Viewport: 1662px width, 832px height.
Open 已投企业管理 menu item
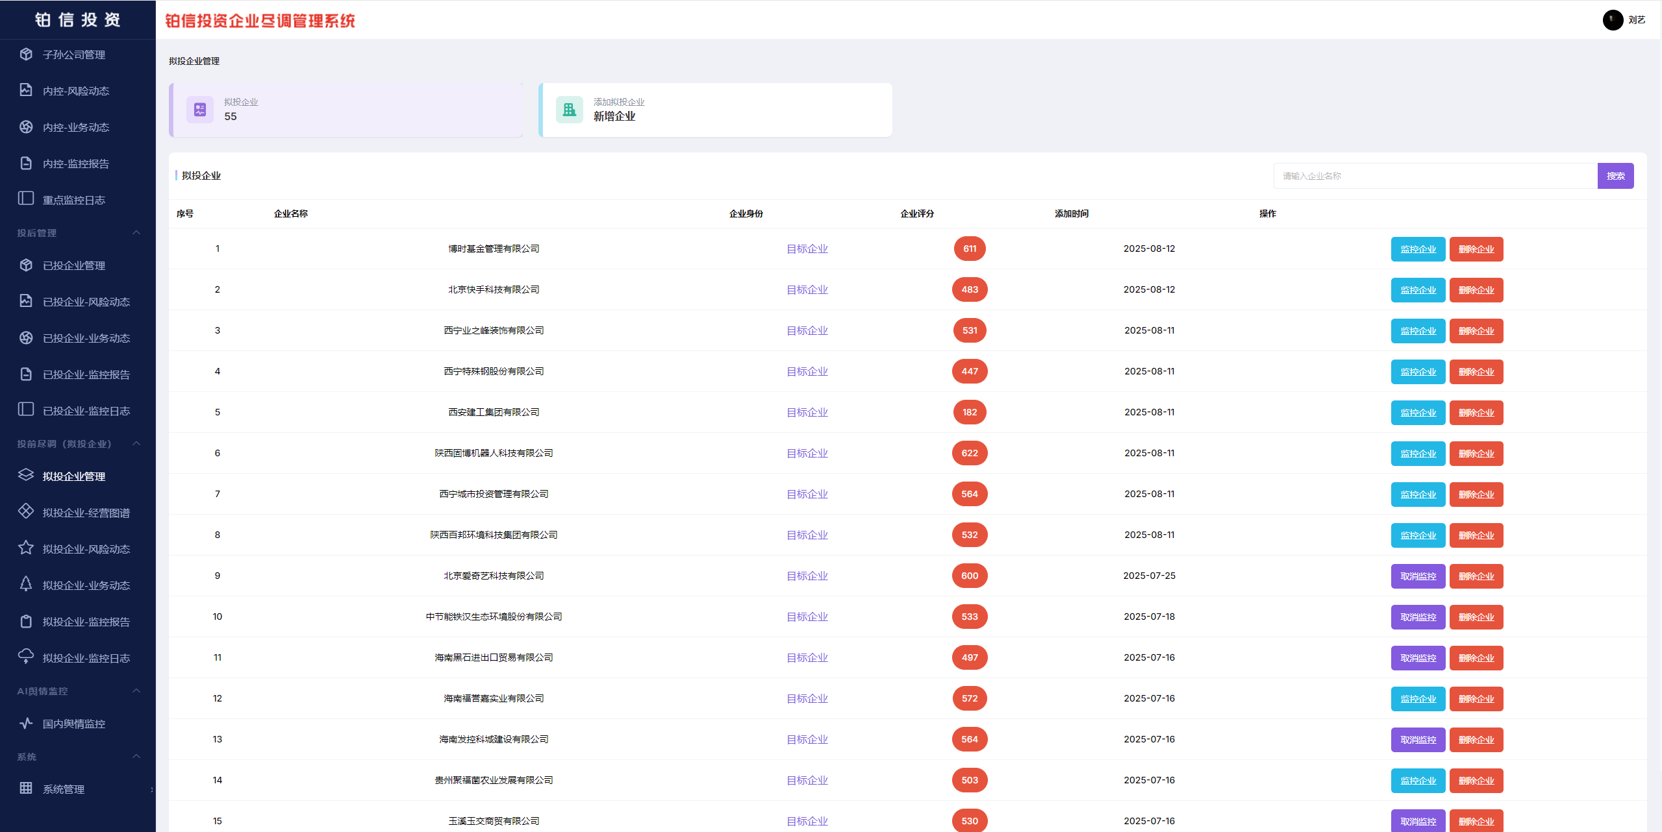(x=73, y=265)
